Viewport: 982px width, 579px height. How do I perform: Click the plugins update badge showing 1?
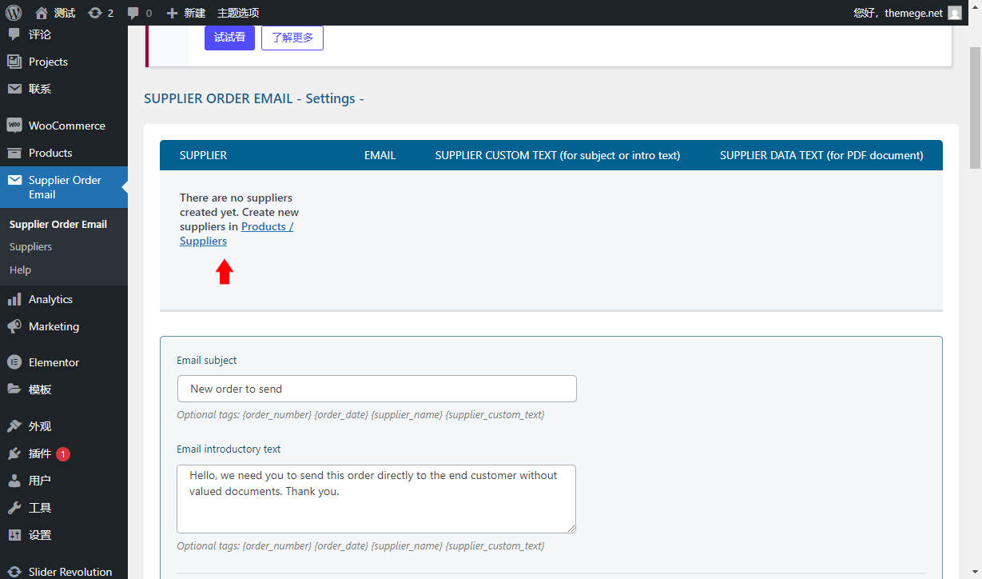[x=63, y=453]
